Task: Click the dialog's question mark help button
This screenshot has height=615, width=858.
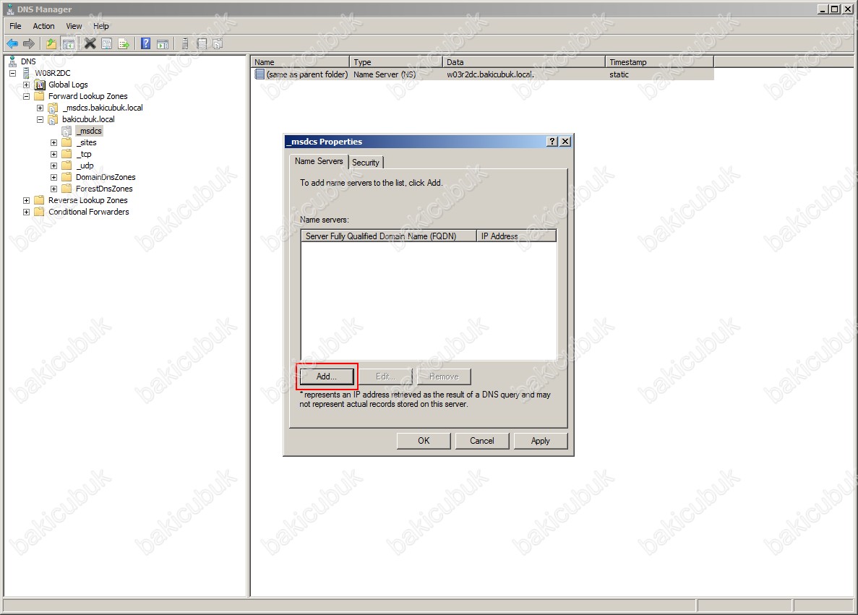Action: pyautogui.click(x=553, y=142)
